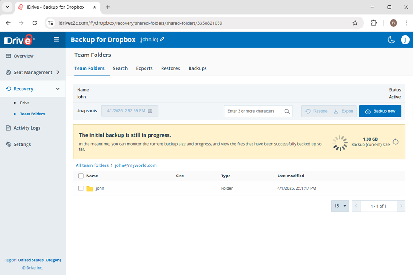Check the select-all checkbox in the table header

[81, 176]
